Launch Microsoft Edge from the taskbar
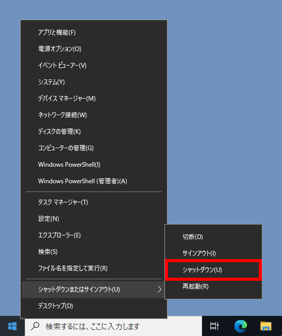This screenshot has width=282, height=336. pyautogui.click(x=240, y=326)
